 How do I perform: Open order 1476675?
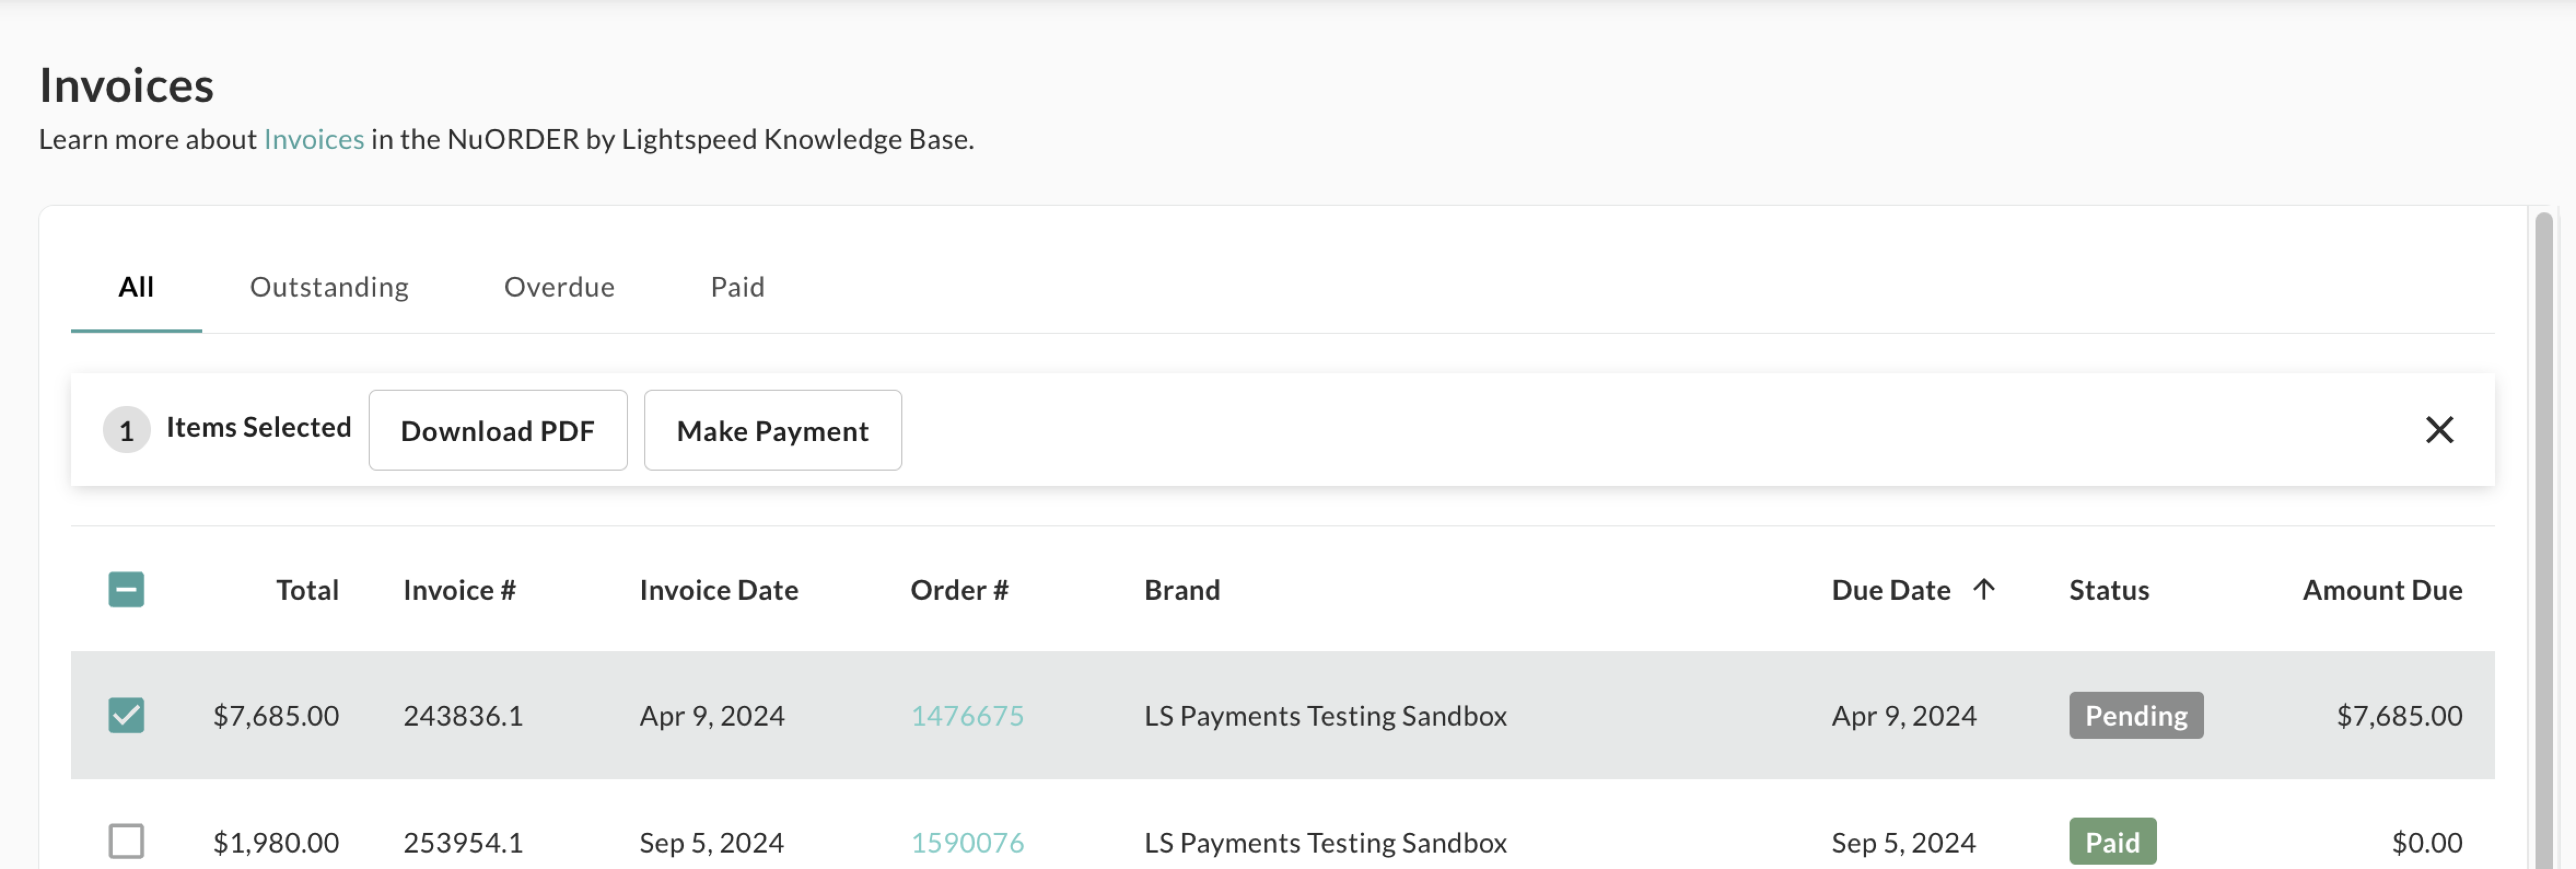click(x=967, y=715)
